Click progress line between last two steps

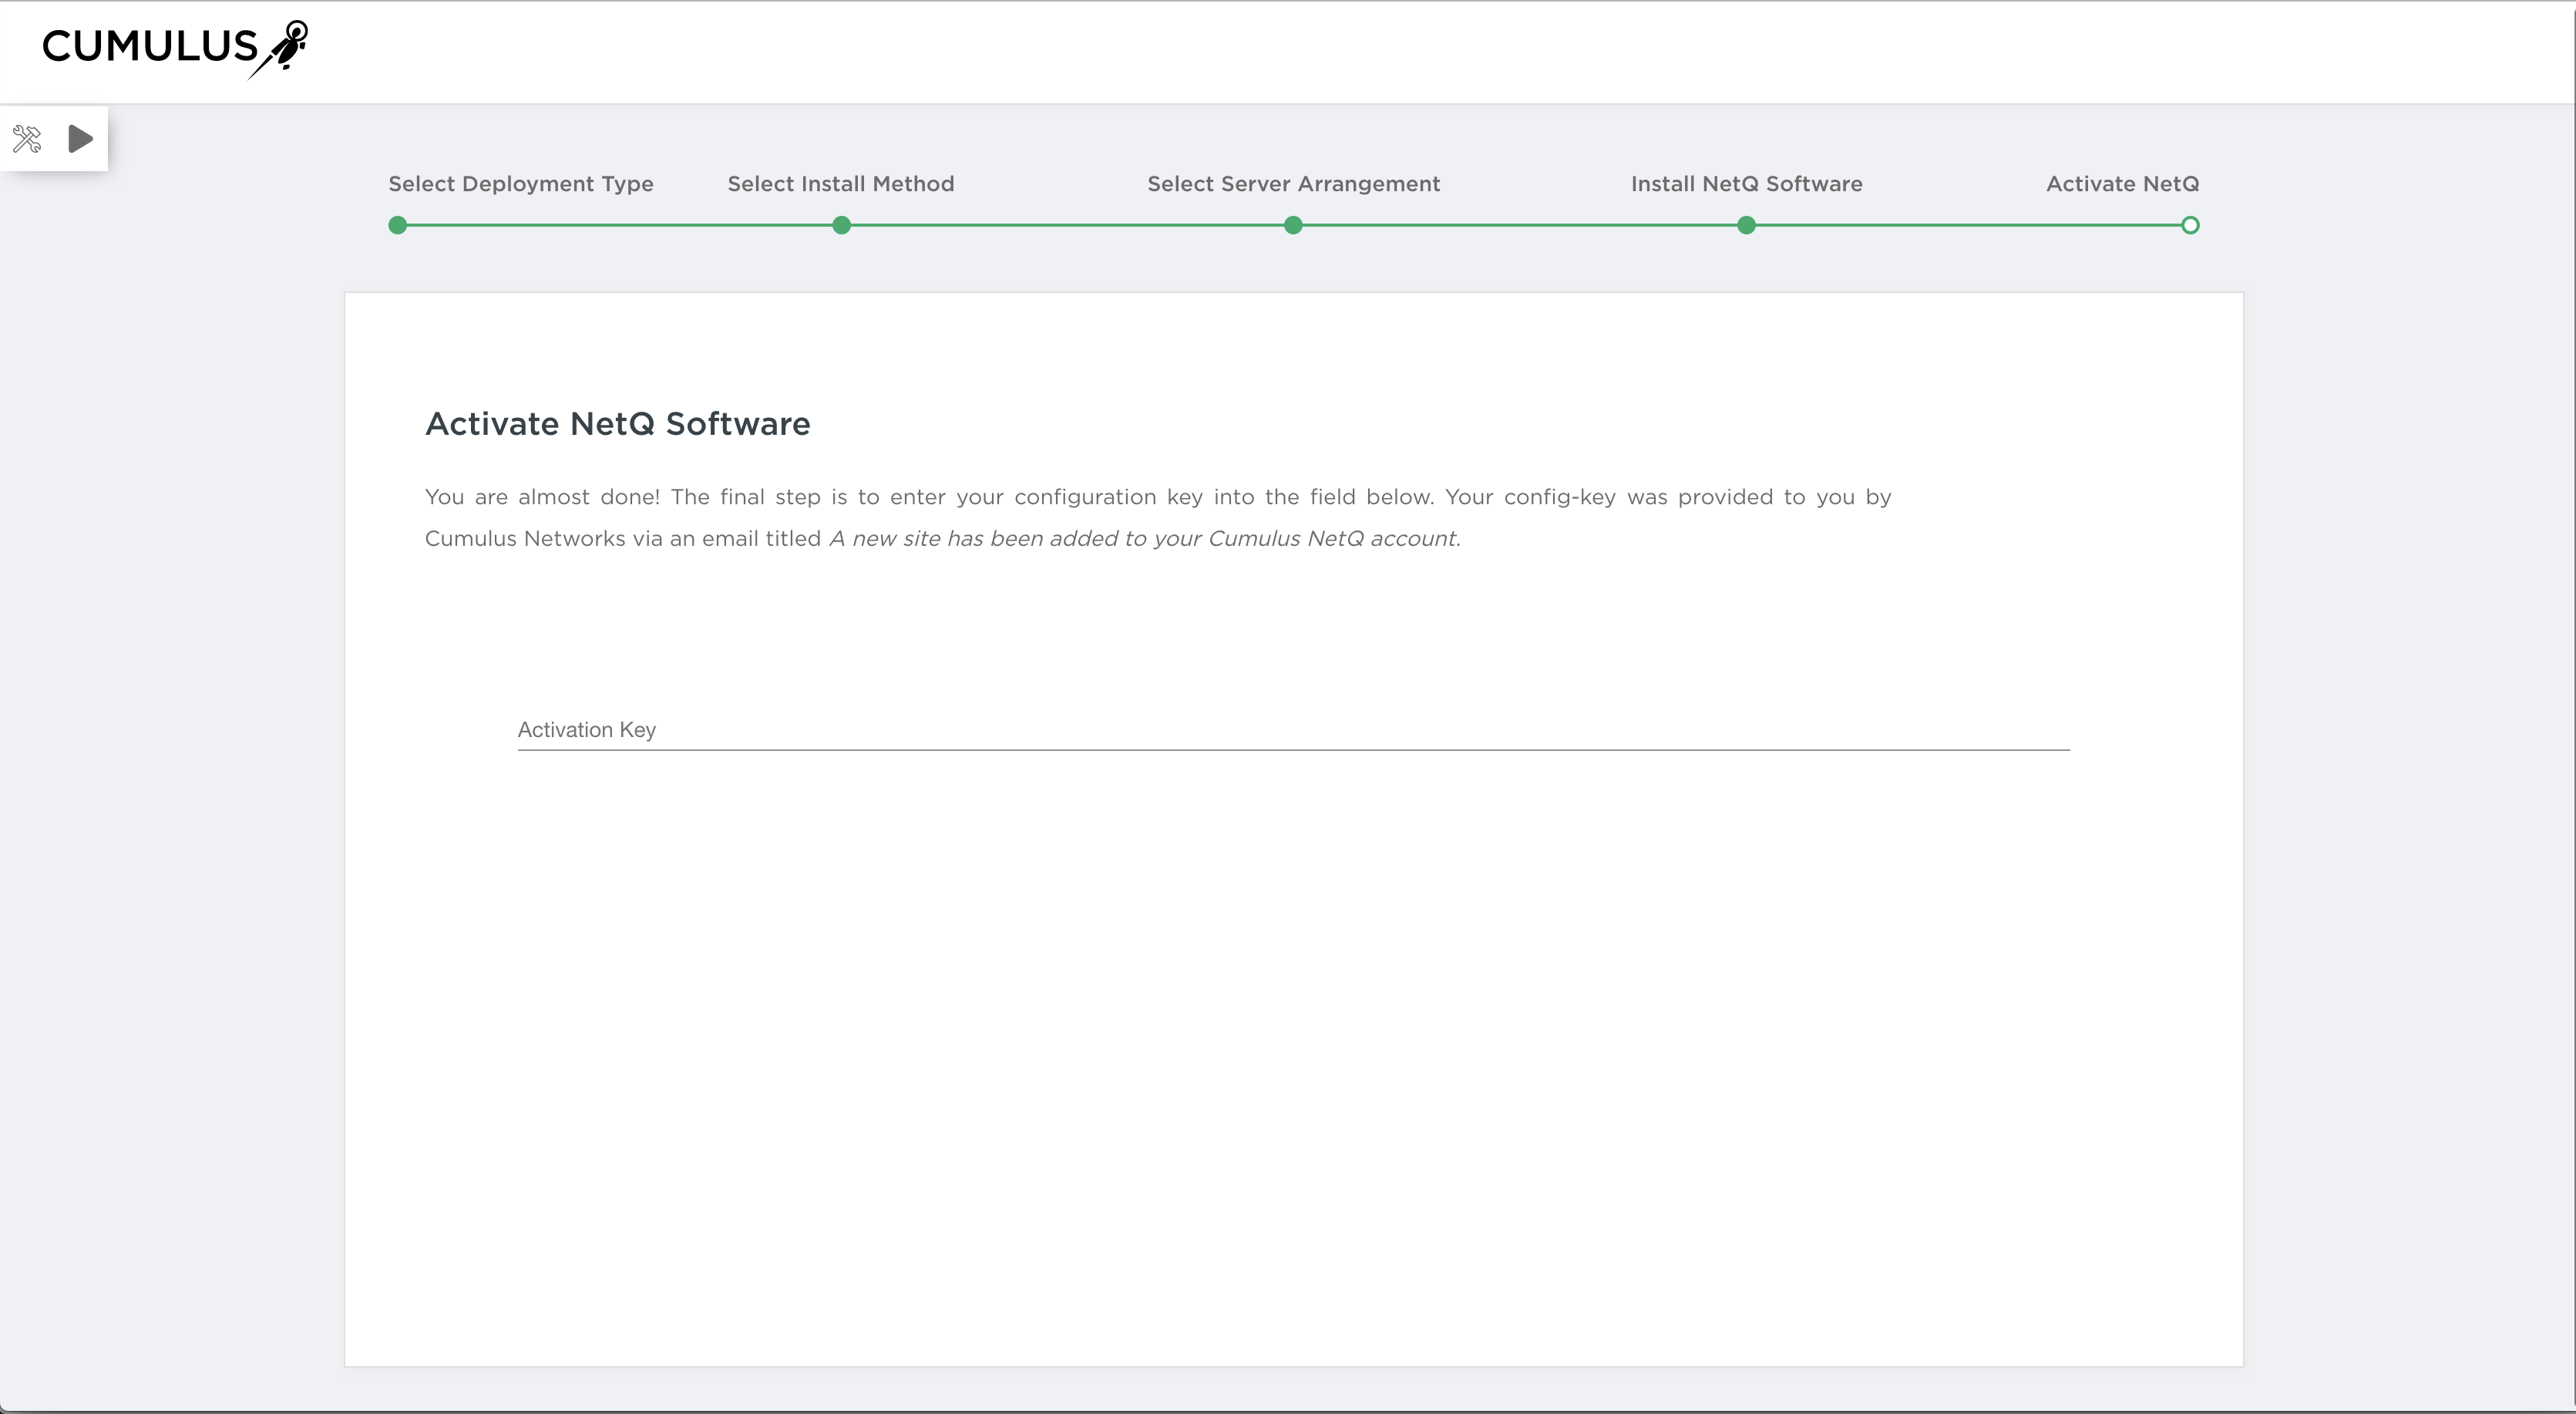tap(1968, 225)
